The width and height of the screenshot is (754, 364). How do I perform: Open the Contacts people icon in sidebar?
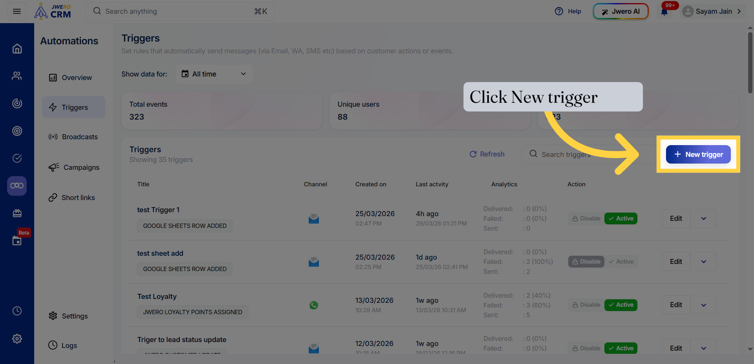point(17,76)
